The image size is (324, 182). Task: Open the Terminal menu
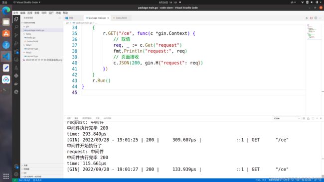click(58, 13)
